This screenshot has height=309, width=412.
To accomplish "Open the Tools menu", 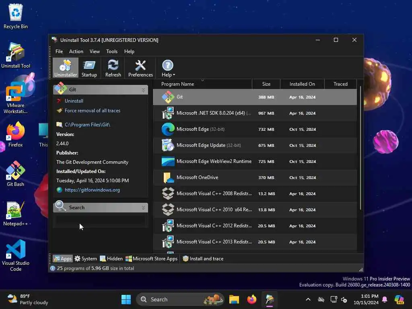I will pyautogui.click(x=112, y=51).
